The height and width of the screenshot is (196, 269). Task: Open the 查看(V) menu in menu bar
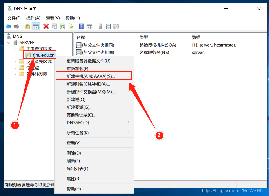point(53,18)
